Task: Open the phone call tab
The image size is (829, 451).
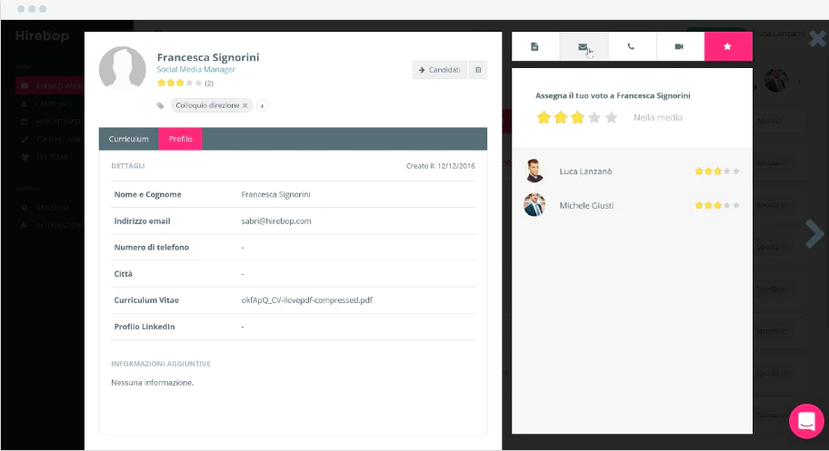Action: [x=632, y=46]
